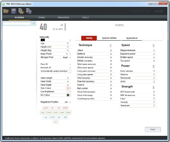Click the Swerve value field
Screen dimensions: 170x142
coord(111,85)
